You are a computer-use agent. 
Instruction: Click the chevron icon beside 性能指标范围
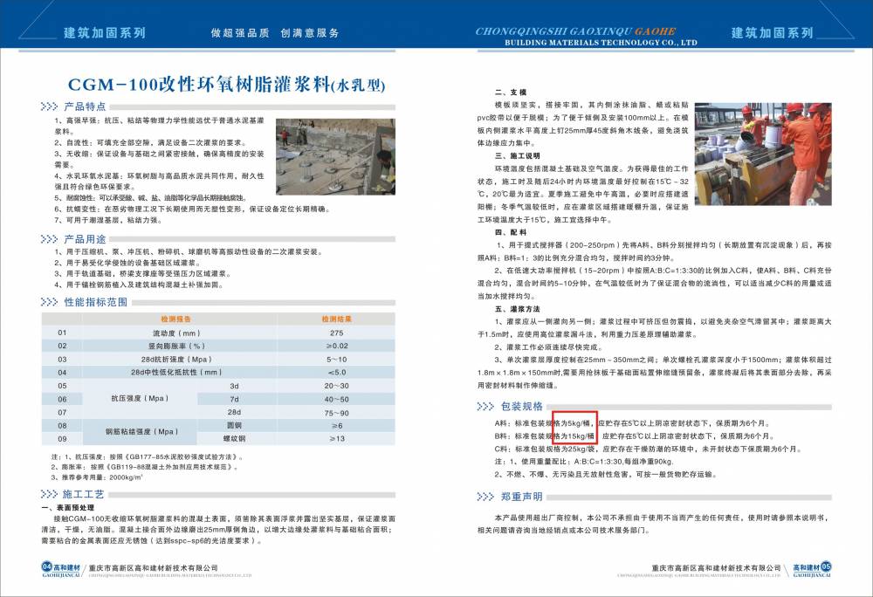[49, 302]
